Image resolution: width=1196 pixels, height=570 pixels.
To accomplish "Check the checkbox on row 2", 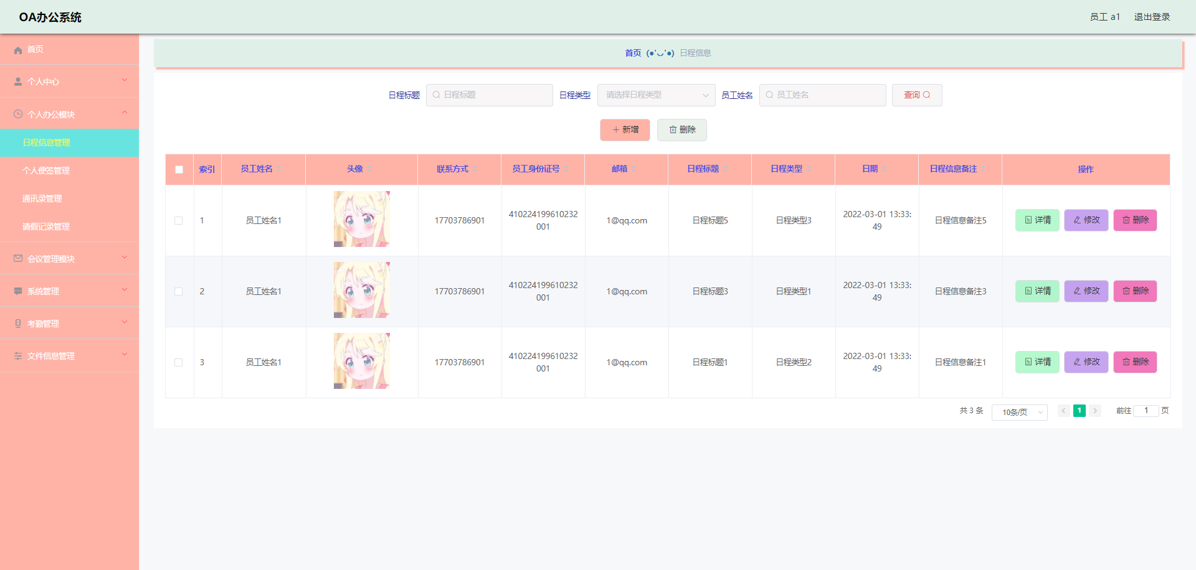I will click(x=179, y=291).
